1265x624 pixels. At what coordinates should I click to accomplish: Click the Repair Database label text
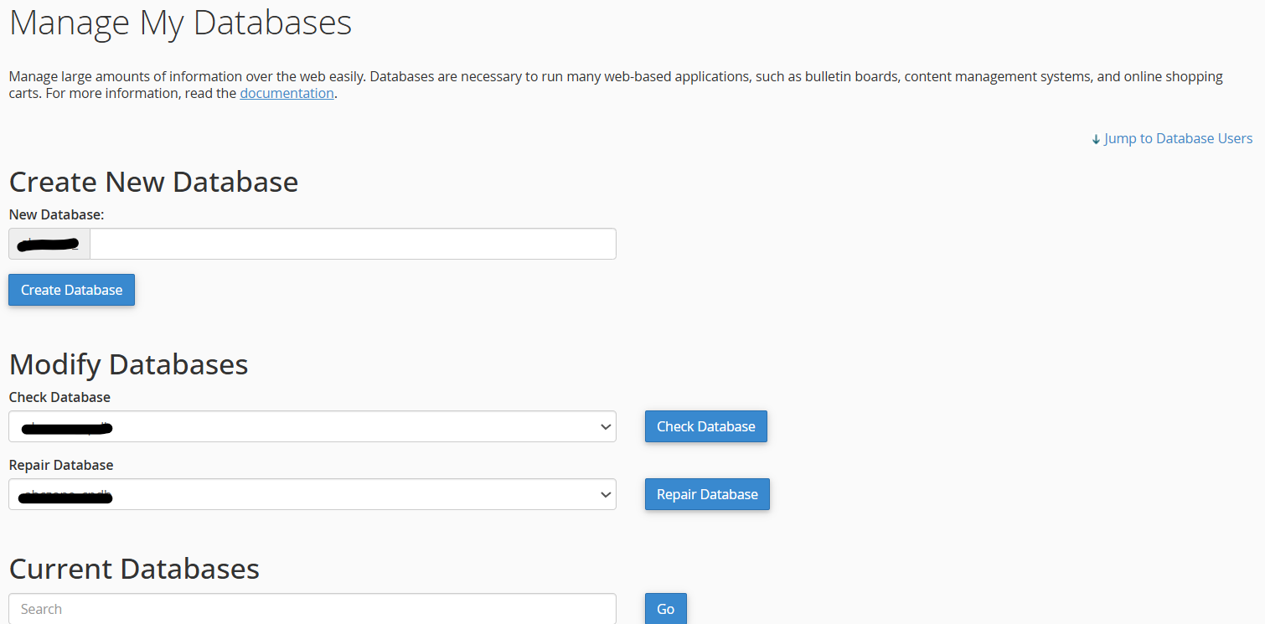click(x=60, y=465)
